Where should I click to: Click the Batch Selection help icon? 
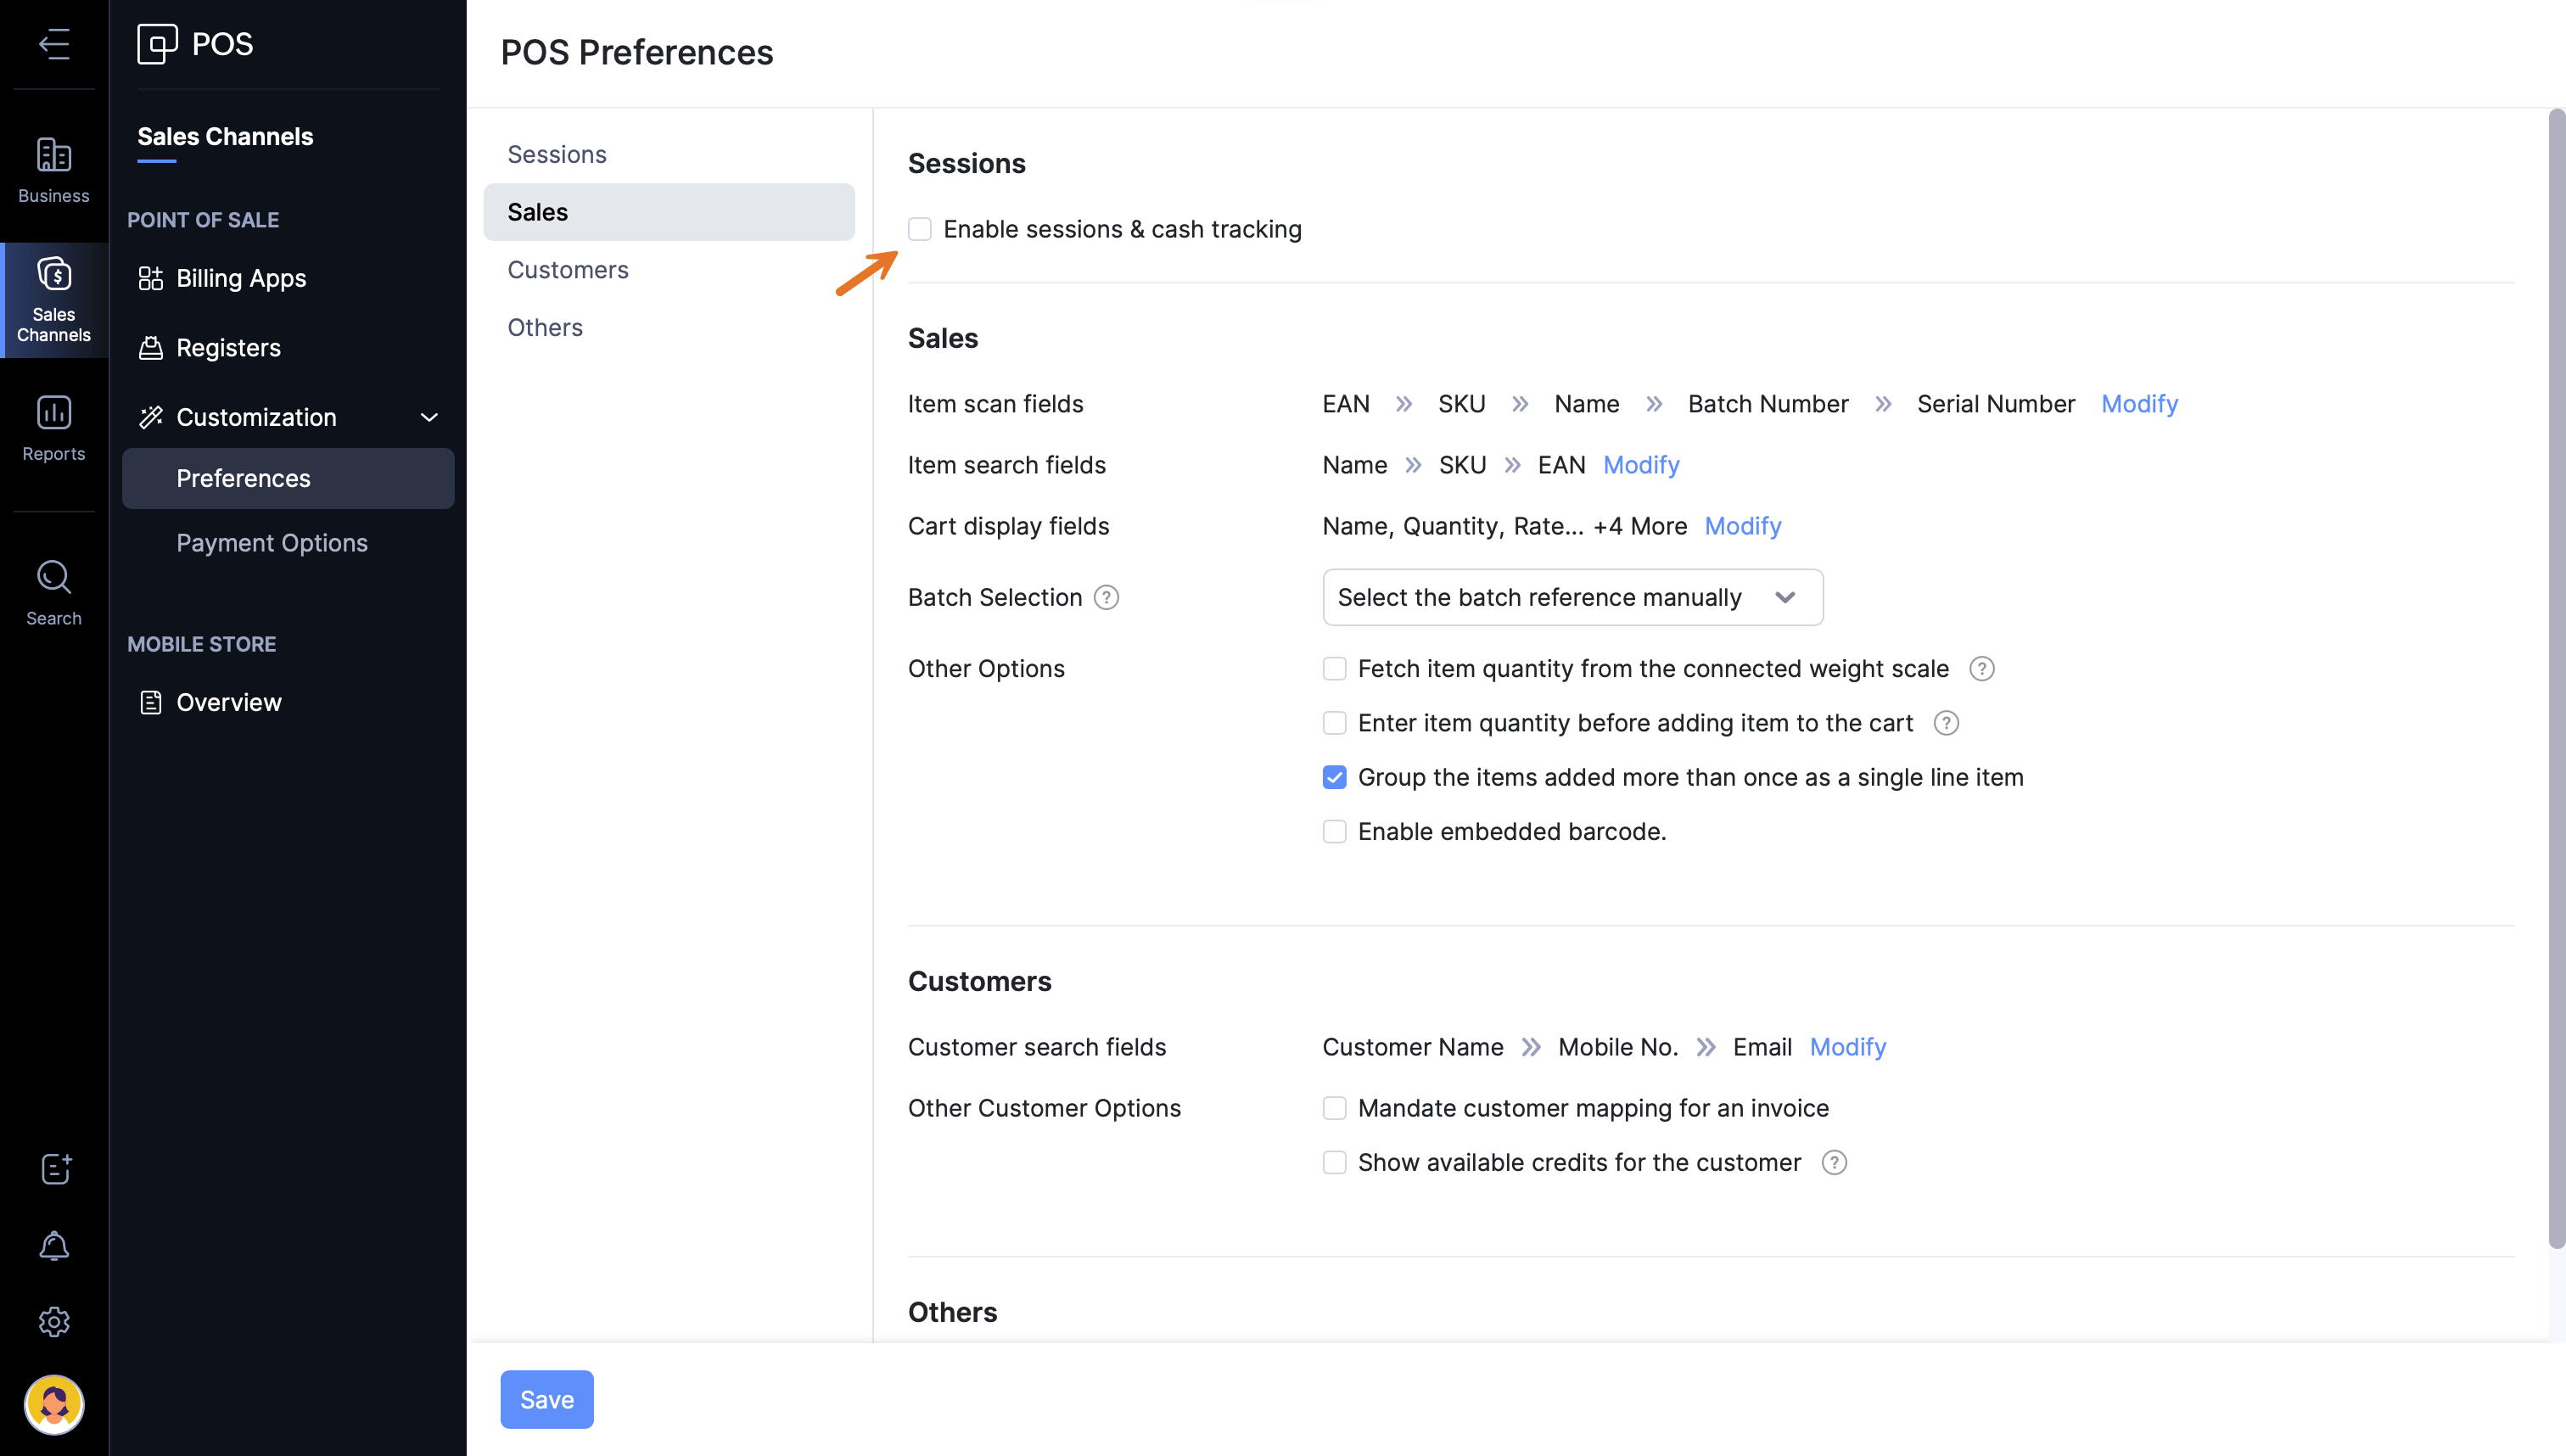tap(1106, 598)
